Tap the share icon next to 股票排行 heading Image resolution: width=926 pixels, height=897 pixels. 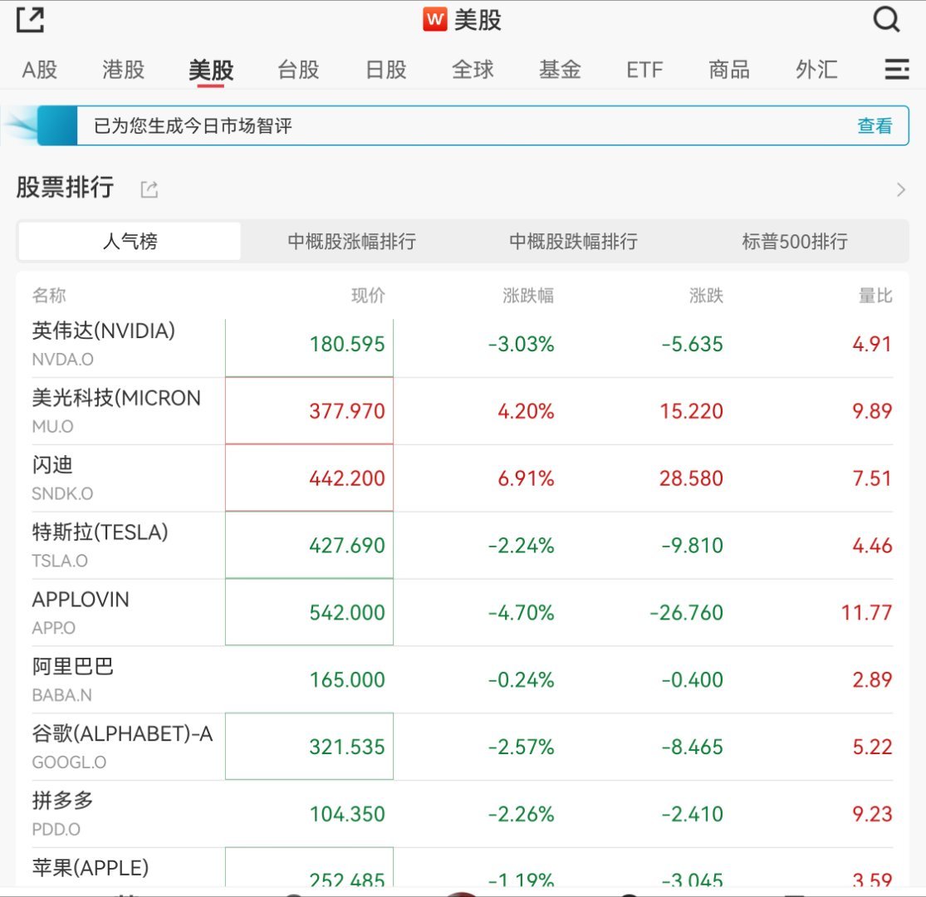pyautogui.click(x=148, y=189)
